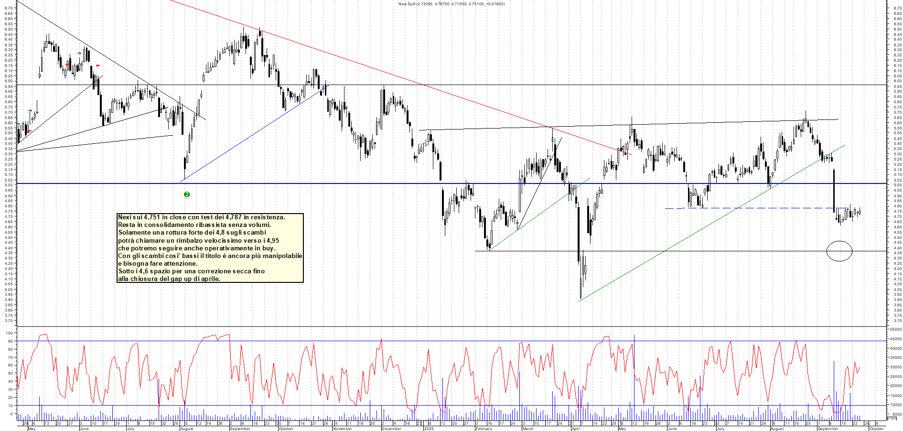Click the April label on the date axis
This screenshot has height=431, width=903.
(x=576, y=429)
